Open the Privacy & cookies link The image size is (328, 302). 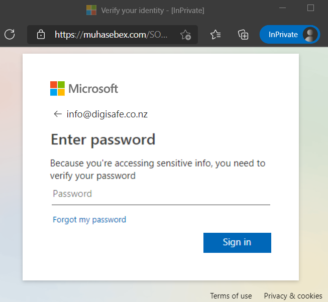tap(293, 296)
